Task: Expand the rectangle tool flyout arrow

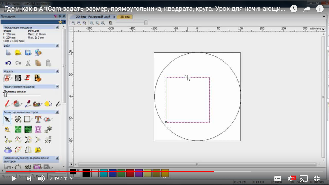Action: (32, 119)
